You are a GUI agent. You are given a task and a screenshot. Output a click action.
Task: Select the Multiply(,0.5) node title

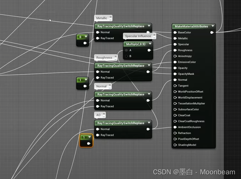point(136,44)
